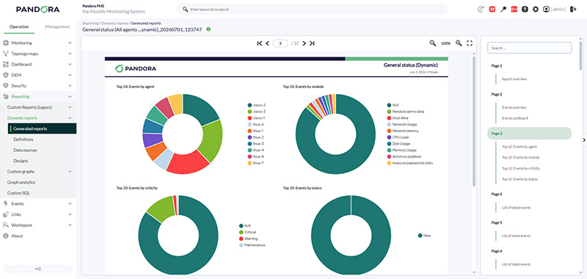
Task: Click the outline panel Search field
Action: [529, 48]
